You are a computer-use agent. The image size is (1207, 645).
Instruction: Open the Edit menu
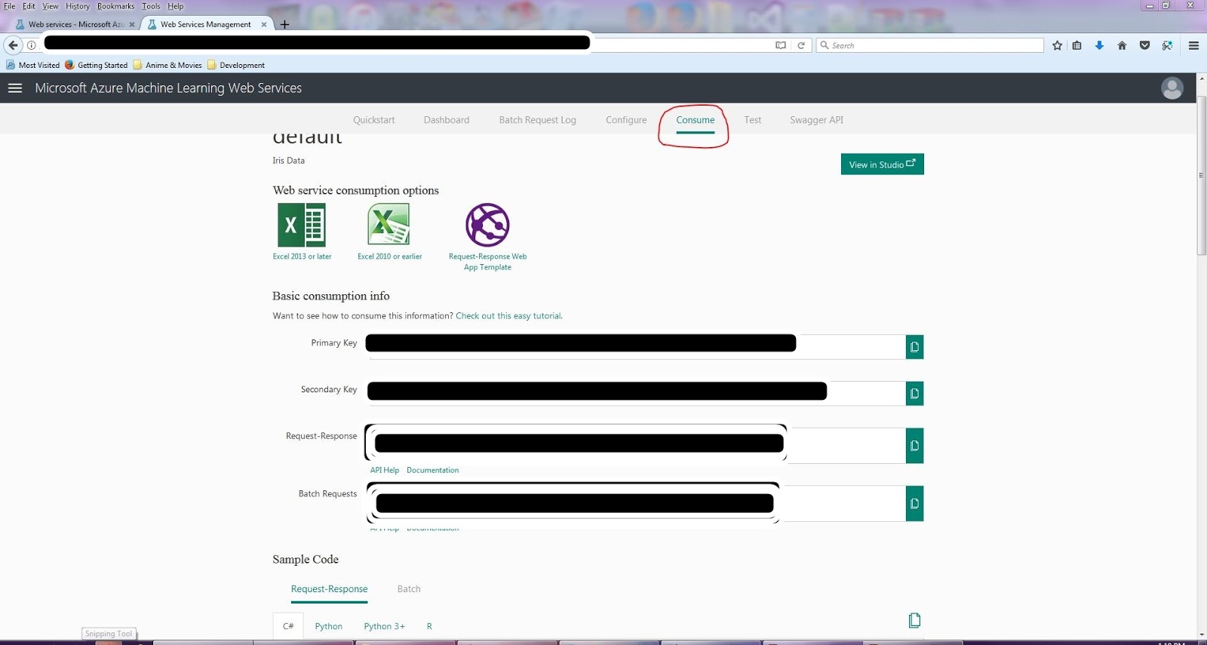pos(29,6)
